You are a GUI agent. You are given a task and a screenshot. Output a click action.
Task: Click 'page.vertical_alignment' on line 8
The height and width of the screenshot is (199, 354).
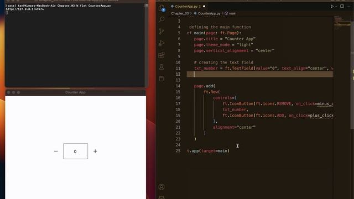[221, 50]
